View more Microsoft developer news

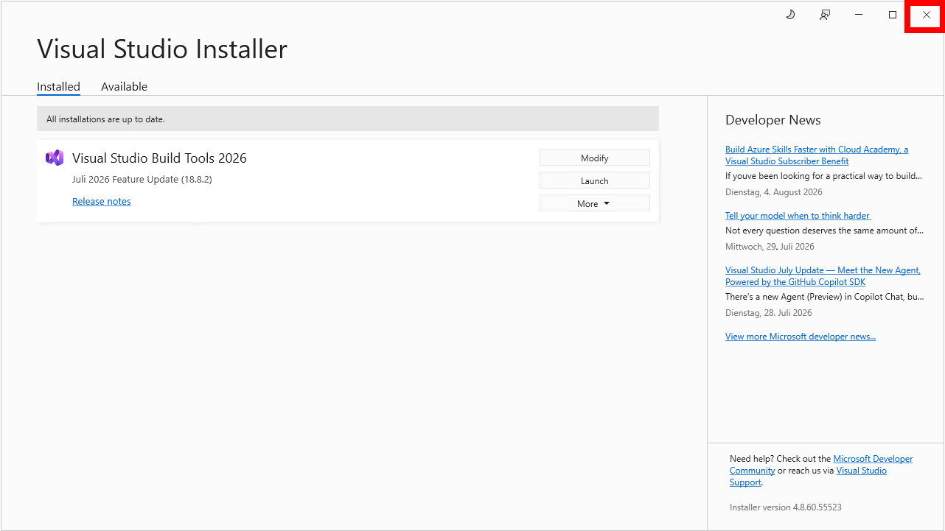801,336
